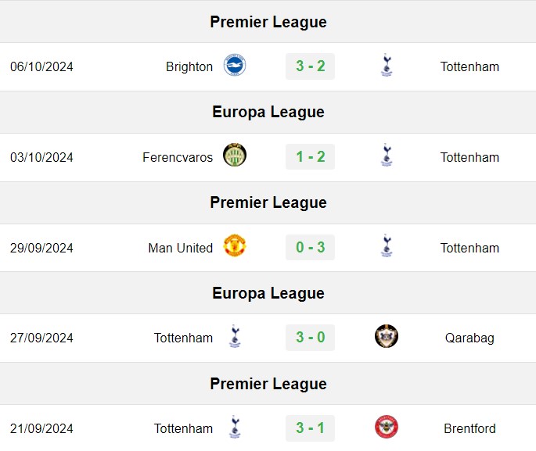Click the Ferencvaros club crest

click(x=235, y=155)
